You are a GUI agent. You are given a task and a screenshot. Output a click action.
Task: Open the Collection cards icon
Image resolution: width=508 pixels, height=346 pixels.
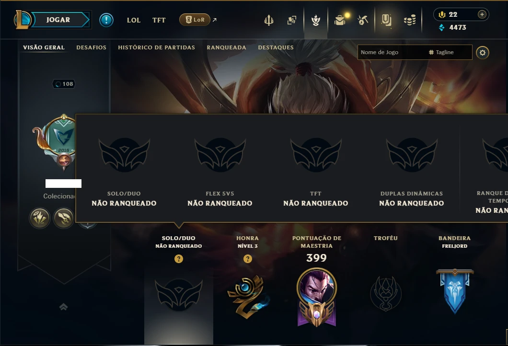pyautogui.click(x=292, y=20)
